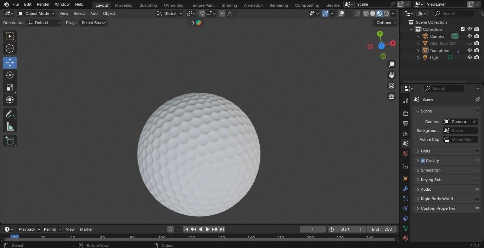Open the viewport Options dropdown
This screenshot has width=484, height=248.
pyautogui.click(x=386, y=23)
